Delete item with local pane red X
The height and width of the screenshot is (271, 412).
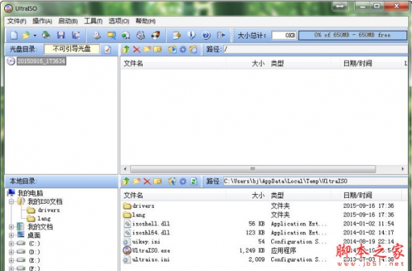[147, 181]
